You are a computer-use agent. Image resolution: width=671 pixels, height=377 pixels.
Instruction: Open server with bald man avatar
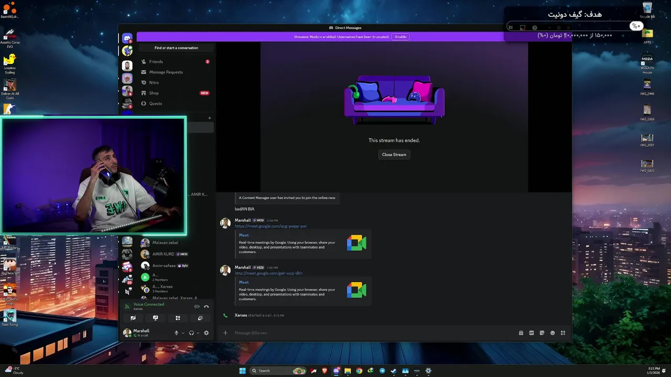coord(127,65)
